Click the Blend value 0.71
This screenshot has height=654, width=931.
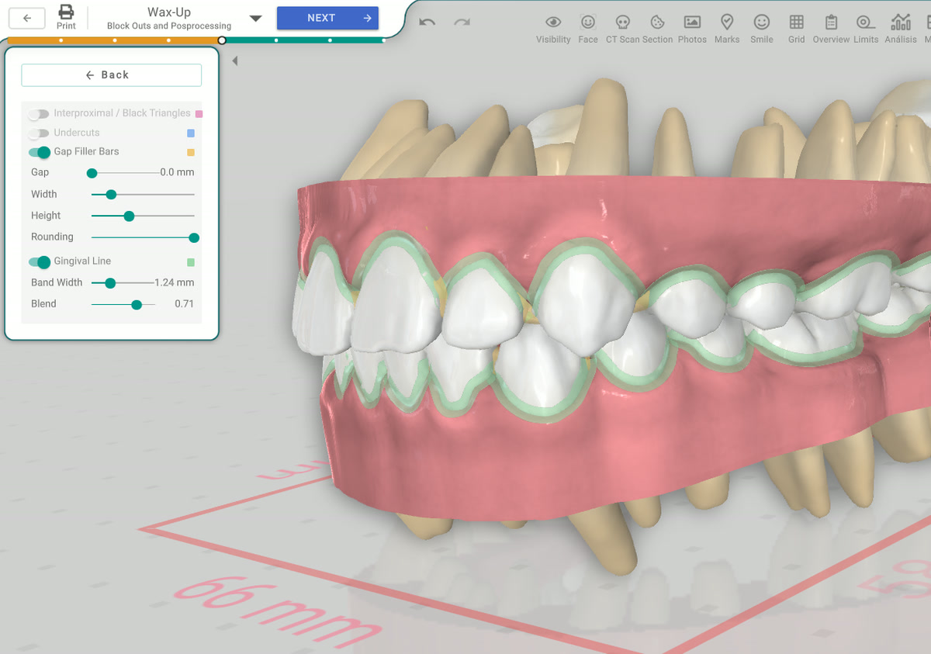pyautogui.click(x=184, y=304)
